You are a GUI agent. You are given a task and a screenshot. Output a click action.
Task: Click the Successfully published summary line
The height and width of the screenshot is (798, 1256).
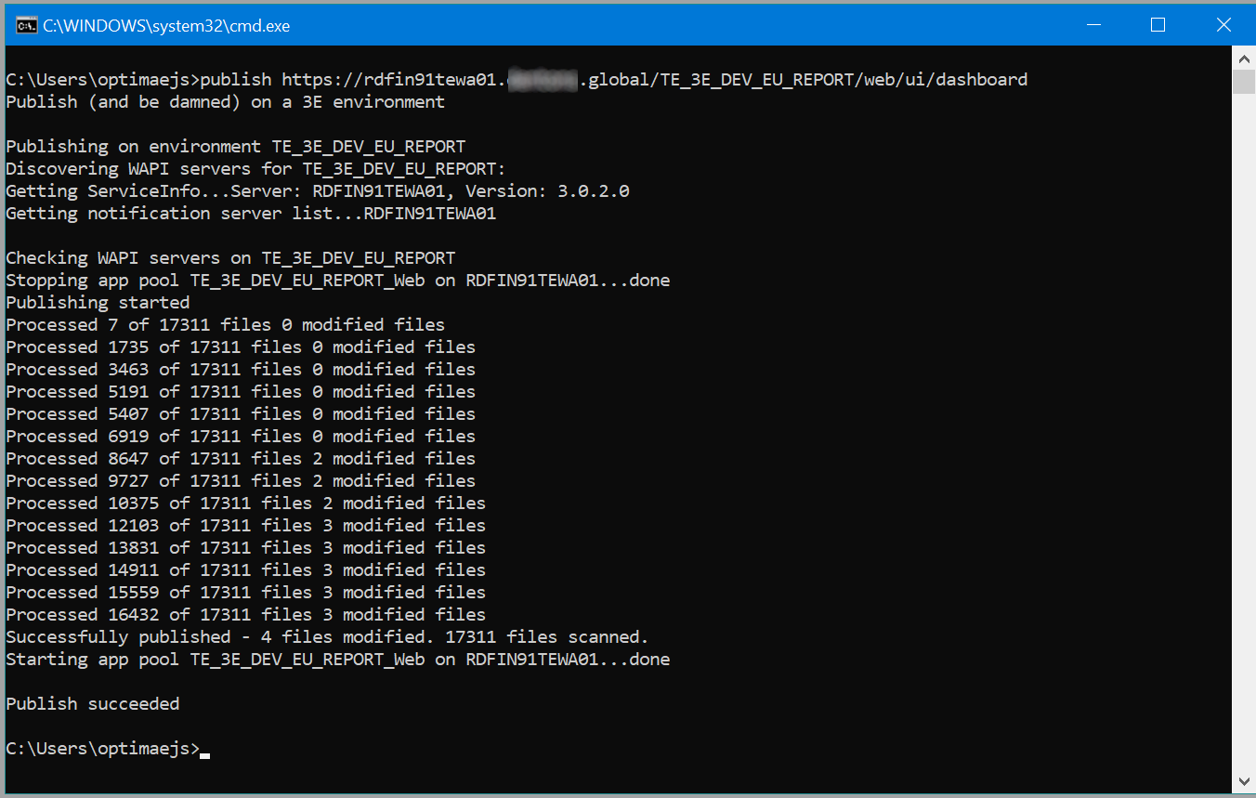[325, 636]
